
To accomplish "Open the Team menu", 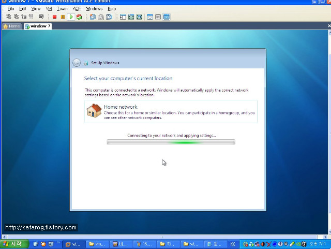I will click(62, 9).
